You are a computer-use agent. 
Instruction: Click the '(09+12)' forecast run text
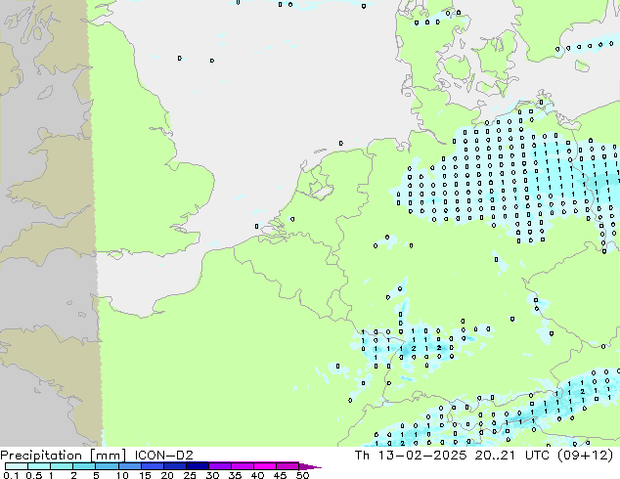[x=587, y=456]
